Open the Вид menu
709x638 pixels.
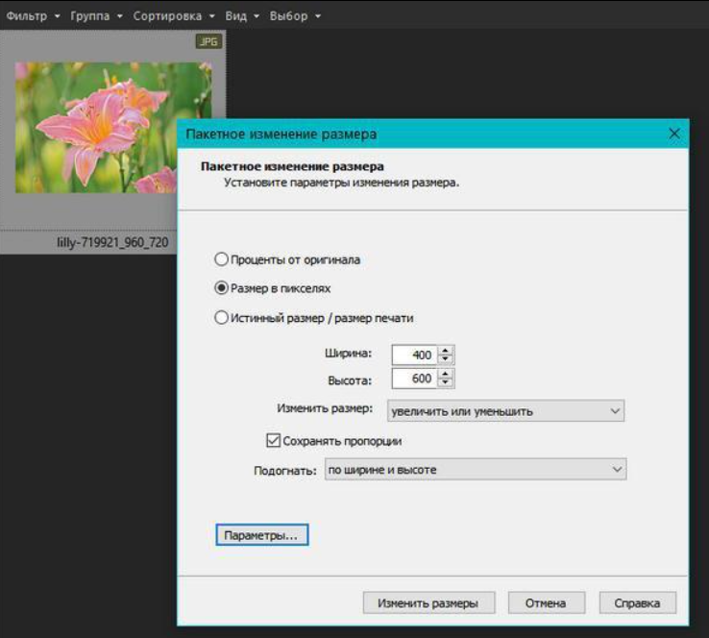(242, 15)
